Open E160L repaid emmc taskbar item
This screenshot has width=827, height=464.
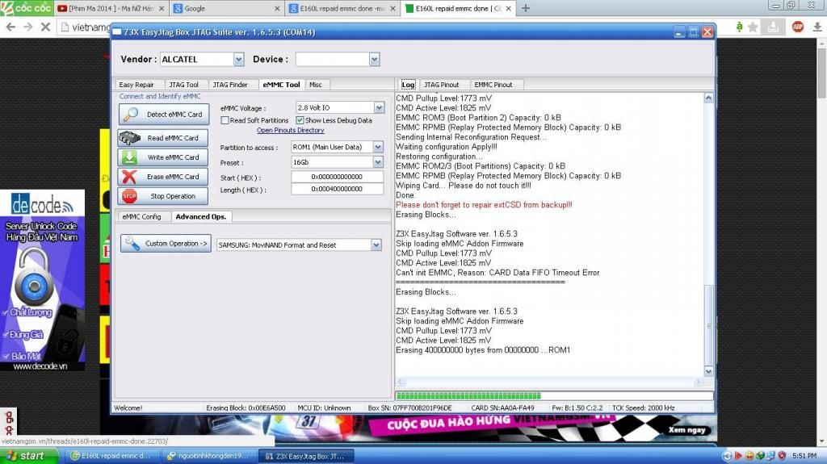pos(112,456)
